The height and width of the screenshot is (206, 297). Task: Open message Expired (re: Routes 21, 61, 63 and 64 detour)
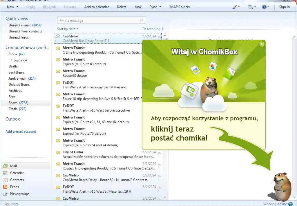(x=99, y=120)
